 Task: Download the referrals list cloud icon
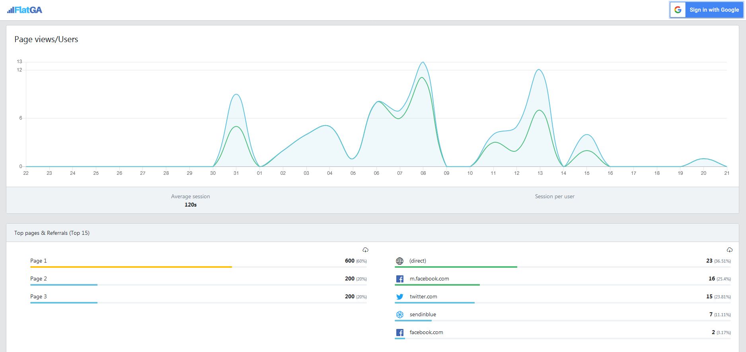coord(729,250)
